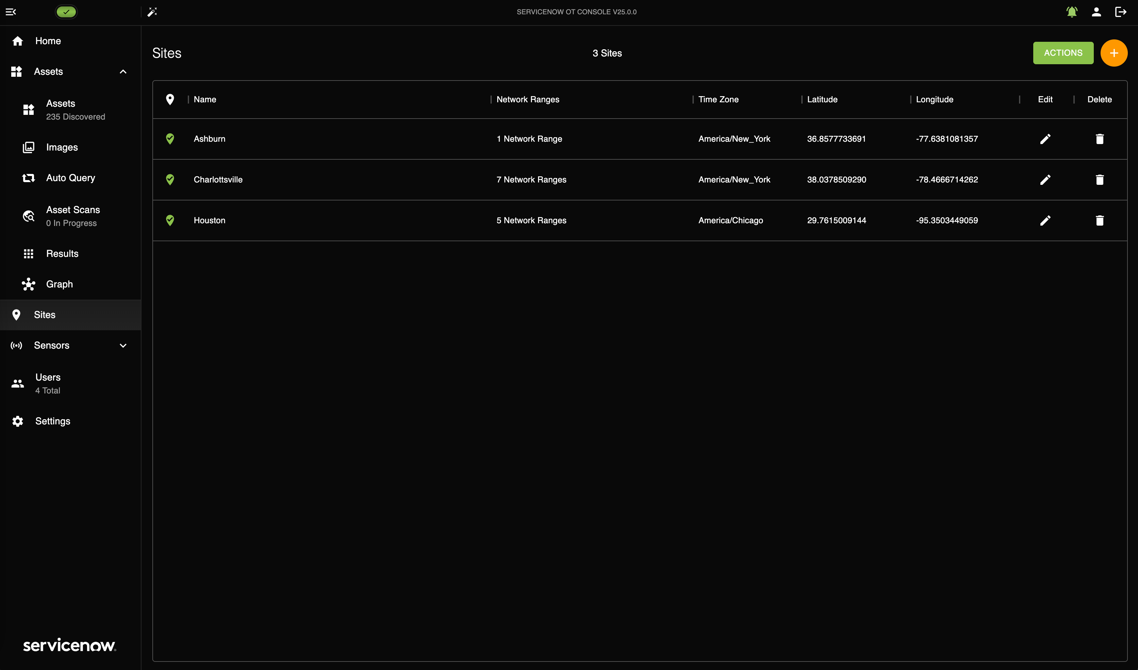The height and width of the screenshot is (670, 1138).
Task: Click longitude value -78.4666714262
Action: pos(947,180)
